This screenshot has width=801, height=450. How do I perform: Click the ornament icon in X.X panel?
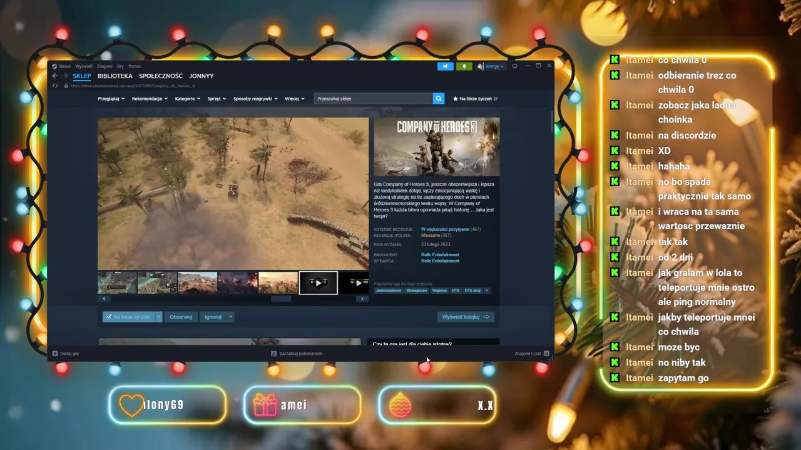click(x=400, y=405)
